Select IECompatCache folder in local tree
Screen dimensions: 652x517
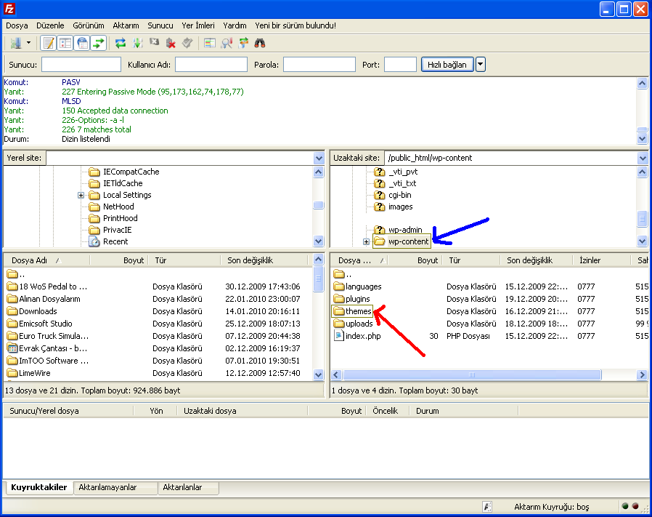pyautogui.click(x=124, y=172)
